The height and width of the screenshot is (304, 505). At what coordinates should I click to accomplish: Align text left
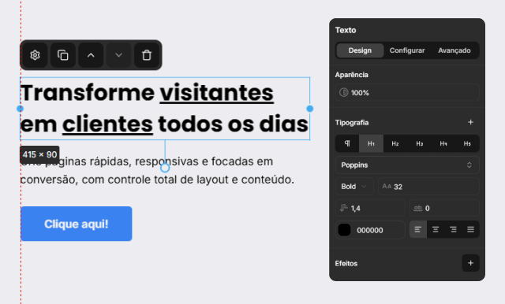(x=417, y=229)
